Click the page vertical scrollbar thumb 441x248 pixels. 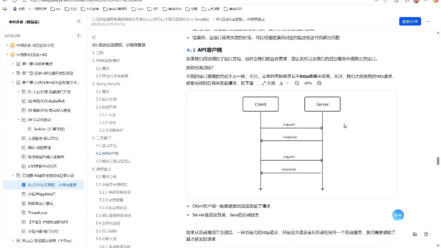tap(438, 161)
